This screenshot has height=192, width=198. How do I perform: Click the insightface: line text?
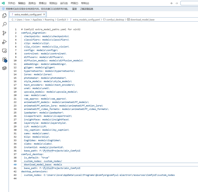pyautogui.click(x=46, y=119)
